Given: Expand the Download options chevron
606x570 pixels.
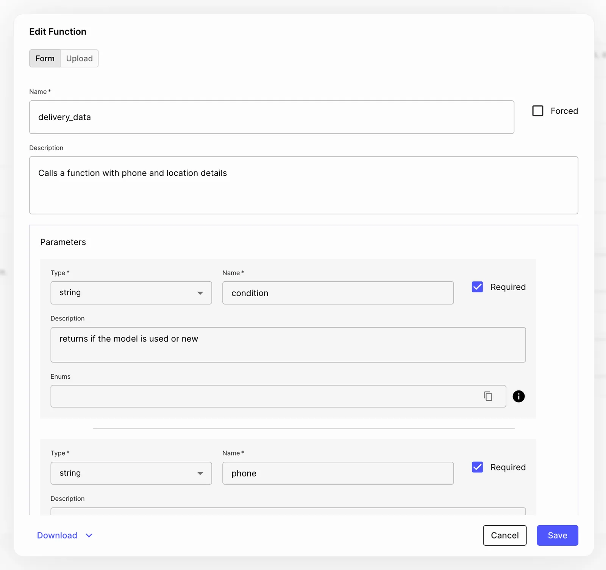Looking at the screenshot, I should click(89, 536).
